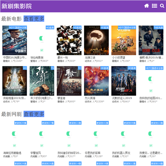Click the 人气317 popularity under 我知道你的秘密
The width and height of the screenshot is (166, 166).
tap(70, 156)
